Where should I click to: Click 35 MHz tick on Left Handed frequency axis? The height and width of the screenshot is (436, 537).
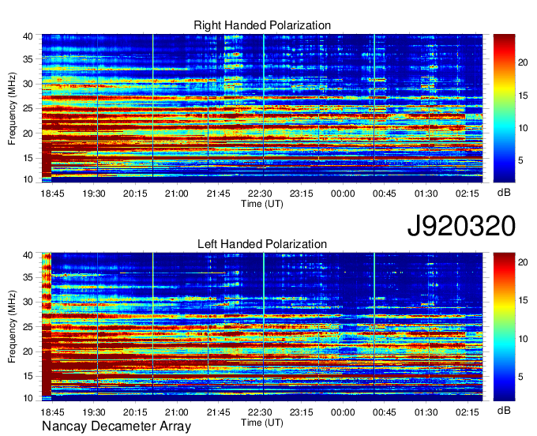[28, 277]
